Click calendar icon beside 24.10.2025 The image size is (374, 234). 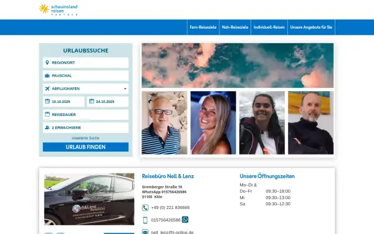(92, 102)
